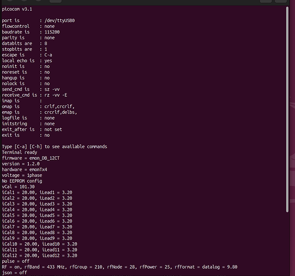Click the 'exit is' row label
Viewport: 295px width, 276px height.
pos(10,135)
